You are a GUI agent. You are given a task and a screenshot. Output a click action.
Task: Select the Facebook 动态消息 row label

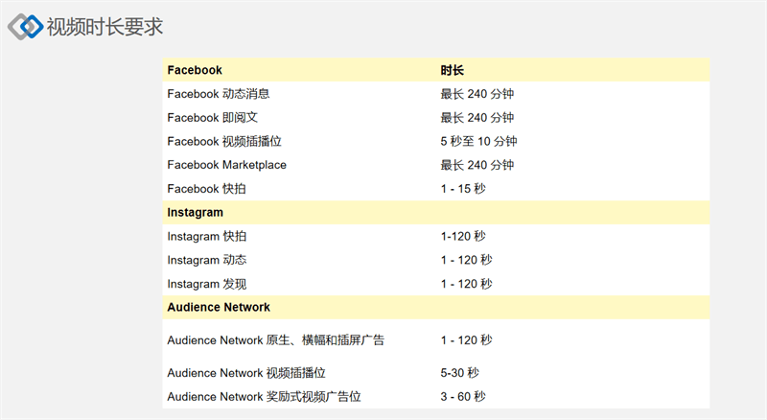pyautogui.click(x=219, y=94)
